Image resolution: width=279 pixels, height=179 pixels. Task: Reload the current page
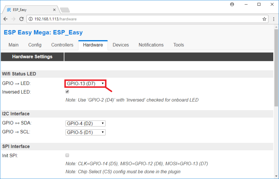(22, 19)
